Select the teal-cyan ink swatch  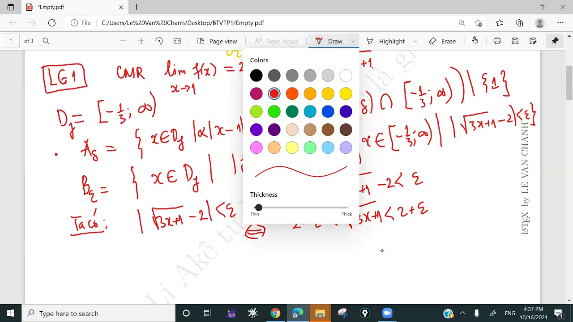(310, 111)
